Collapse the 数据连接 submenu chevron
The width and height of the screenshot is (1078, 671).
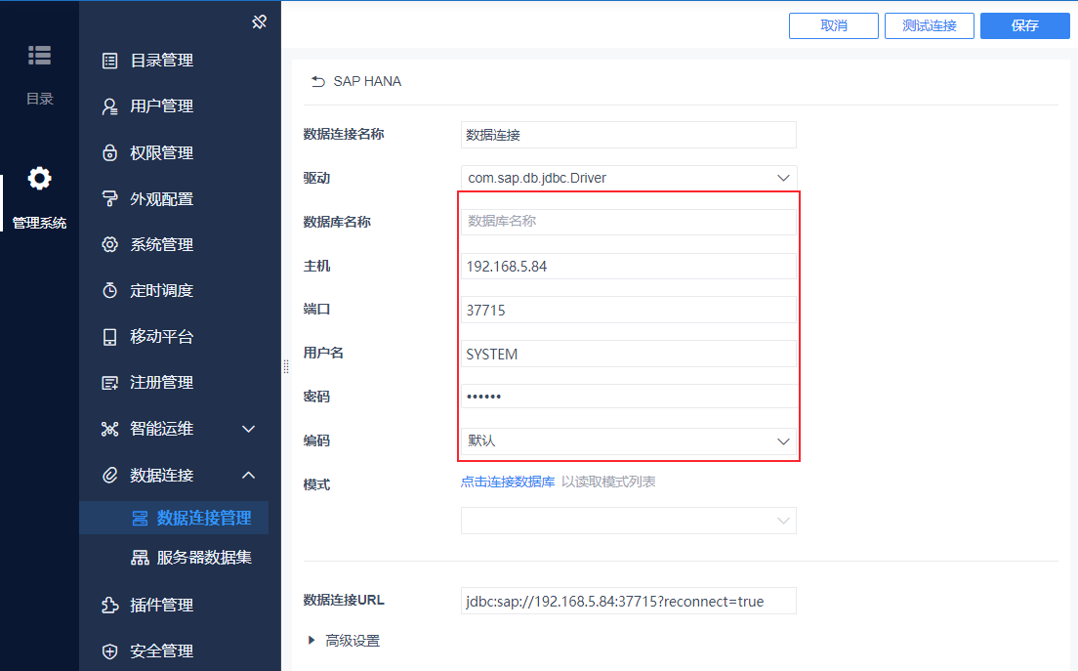tap(249, 475)
